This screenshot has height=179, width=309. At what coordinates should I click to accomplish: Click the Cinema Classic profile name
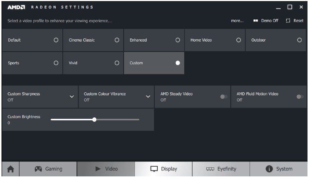82,40
